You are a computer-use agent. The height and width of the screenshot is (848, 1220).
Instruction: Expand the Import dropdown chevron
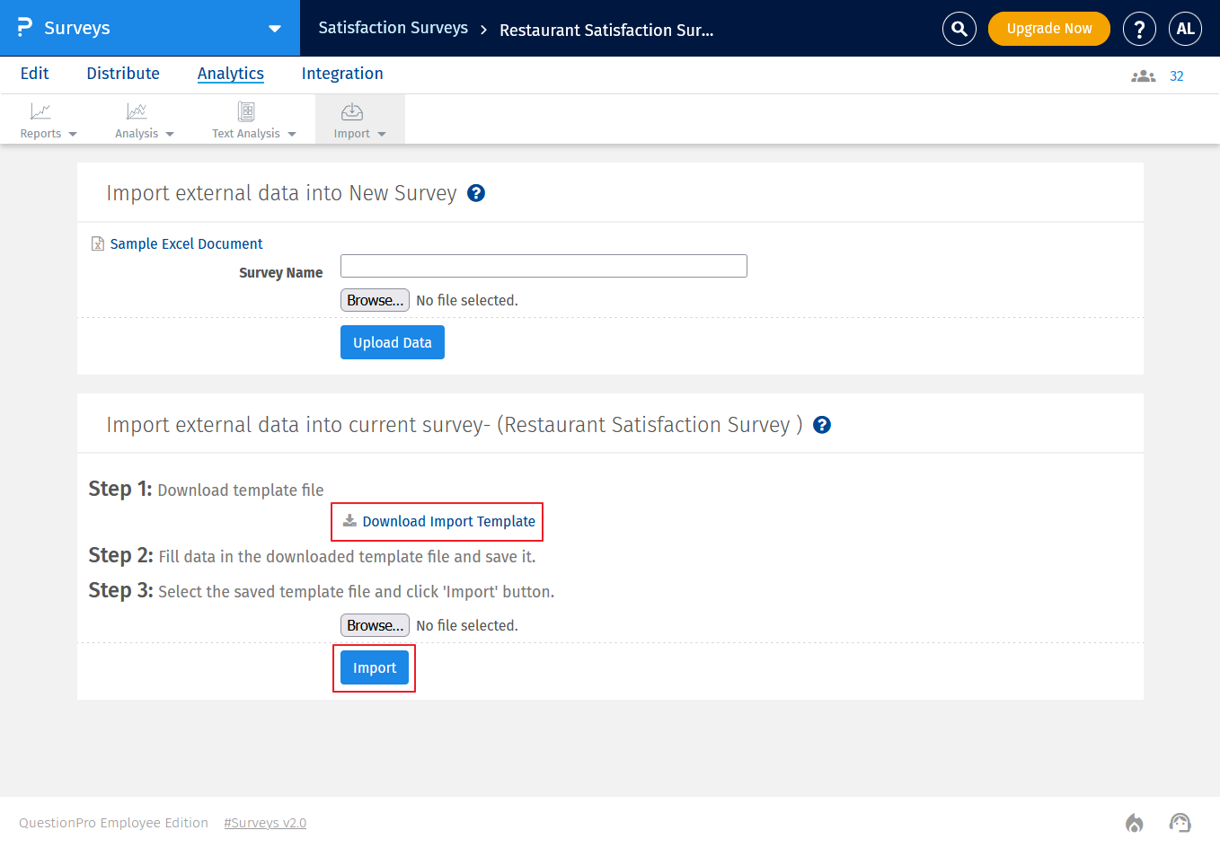[382, 133]
